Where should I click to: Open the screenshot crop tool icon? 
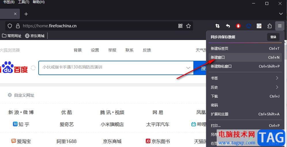[x=218, y=26]
